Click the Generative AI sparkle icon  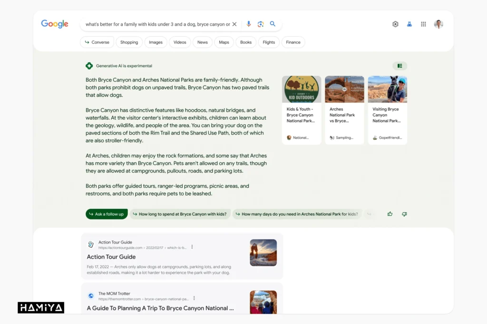coord(89,65)
